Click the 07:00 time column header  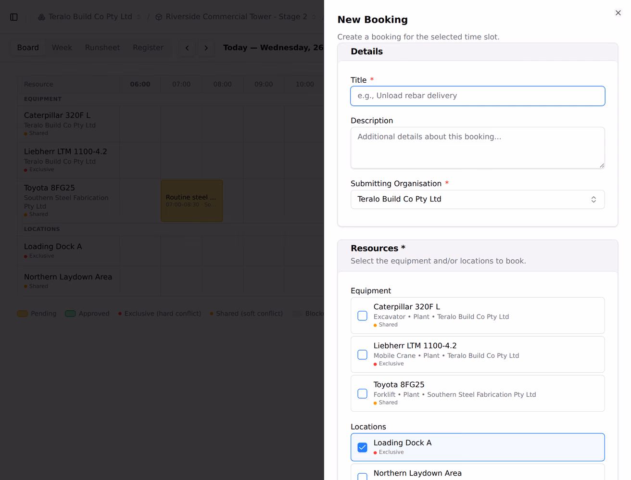(x=181, y=84)
